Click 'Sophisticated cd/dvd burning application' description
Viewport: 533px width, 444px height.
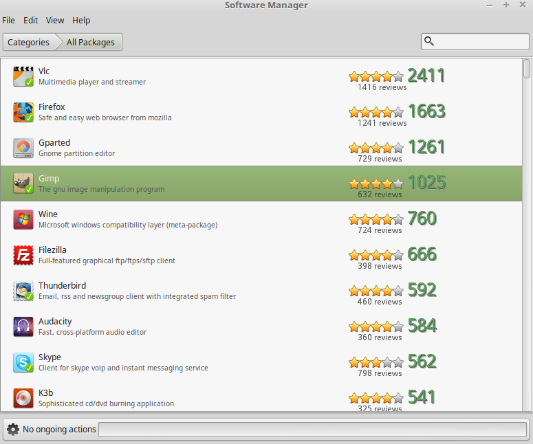tap(106, 403)
